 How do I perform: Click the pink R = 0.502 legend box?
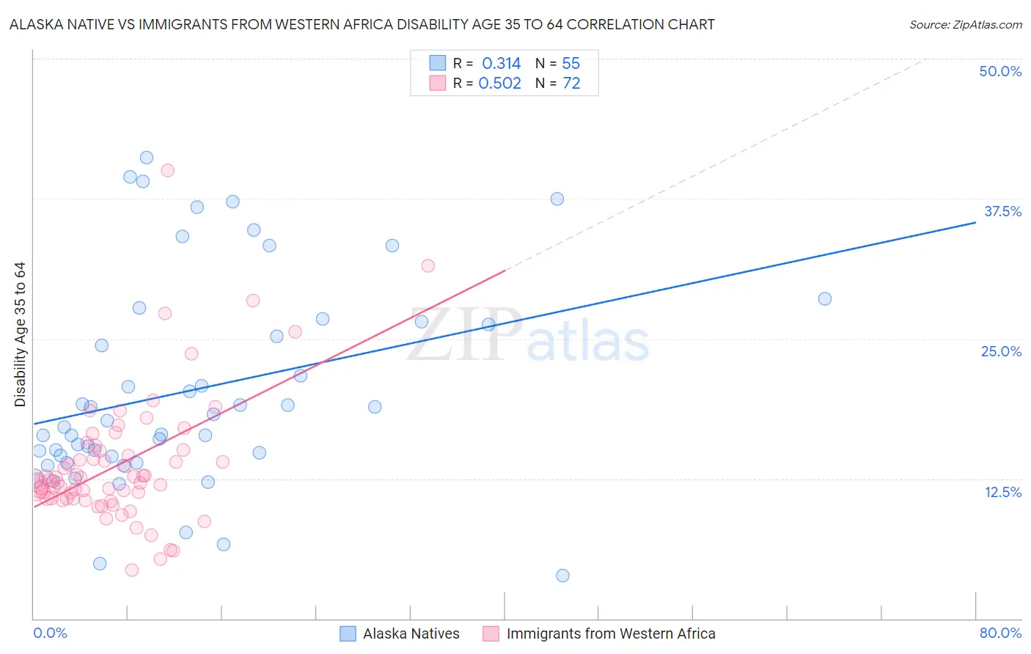(437, 83)
